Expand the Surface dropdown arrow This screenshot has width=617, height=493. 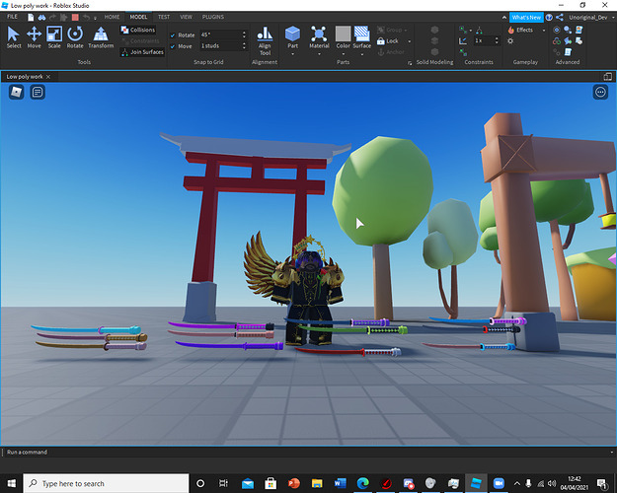coord(361,54)
